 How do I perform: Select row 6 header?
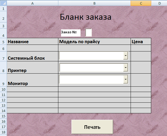tap(3, 48)
